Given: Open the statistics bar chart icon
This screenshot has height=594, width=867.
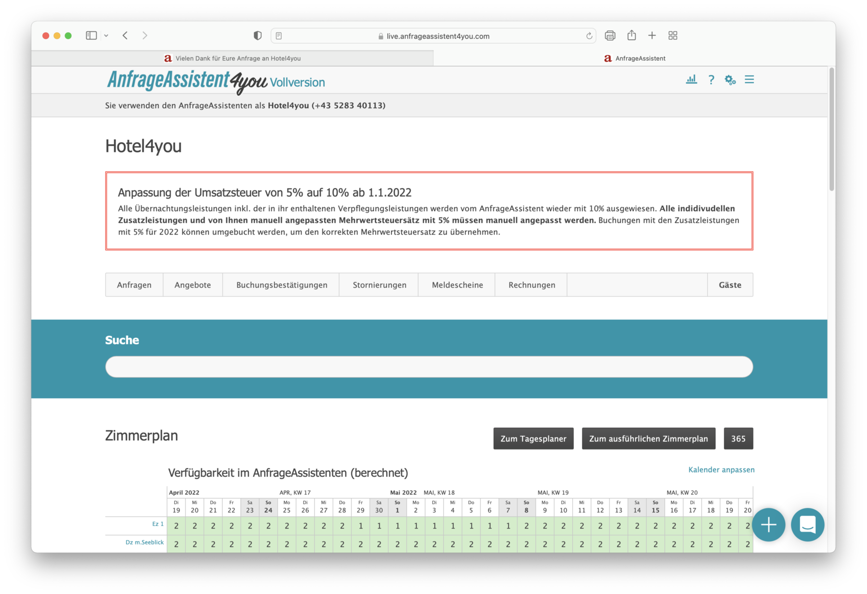Looking at the screenshot, I should (x=691, y=80).
